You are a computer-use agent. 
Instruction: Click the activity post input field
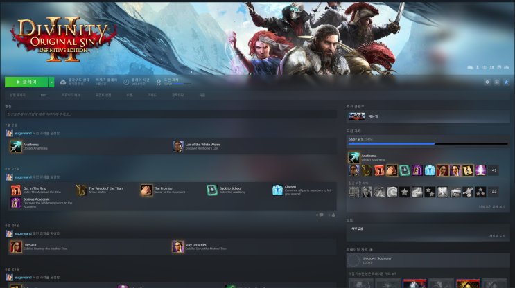(171, 114)
